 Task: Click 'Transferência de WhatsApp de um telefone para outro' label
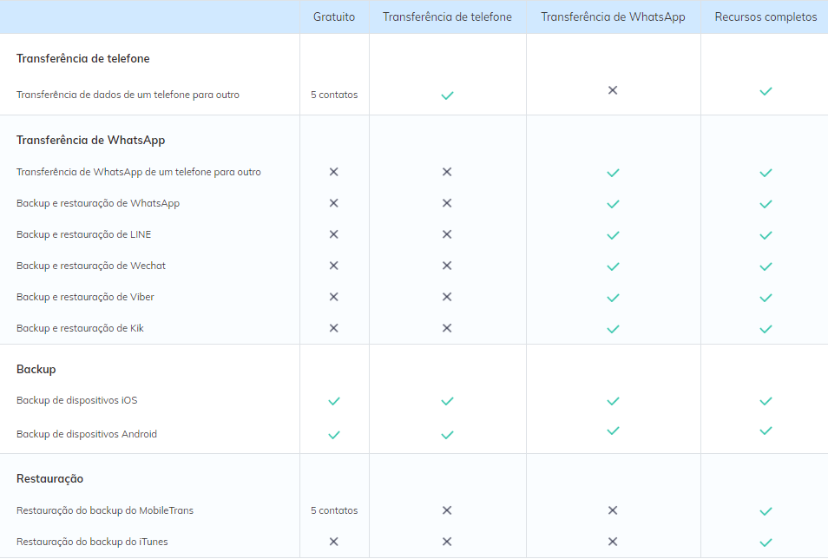click(x=139, y=172)
